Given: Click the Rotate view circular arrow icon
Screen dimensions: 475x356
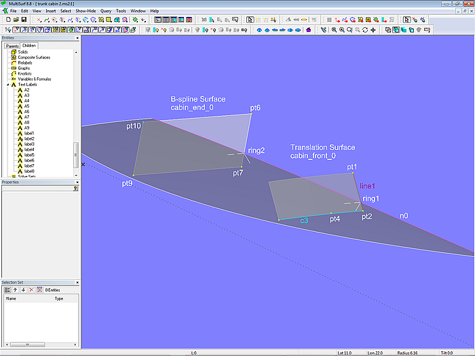Looking at the screenshot, I should (x=365, y=30).
